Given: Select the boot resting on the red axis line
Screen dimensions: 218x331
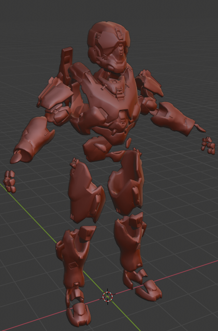Looking at the screenshot, I should (149, 290).
